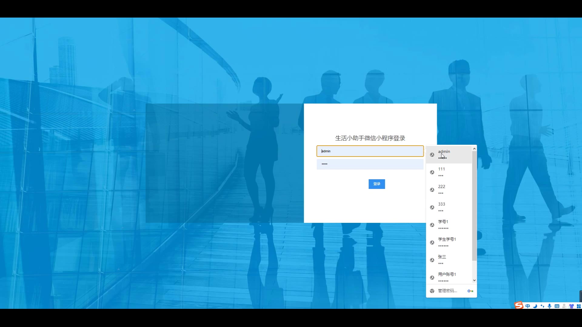
Task: Focus the username field containing admin
Action: pyautogui.click(x=370, y=151)
